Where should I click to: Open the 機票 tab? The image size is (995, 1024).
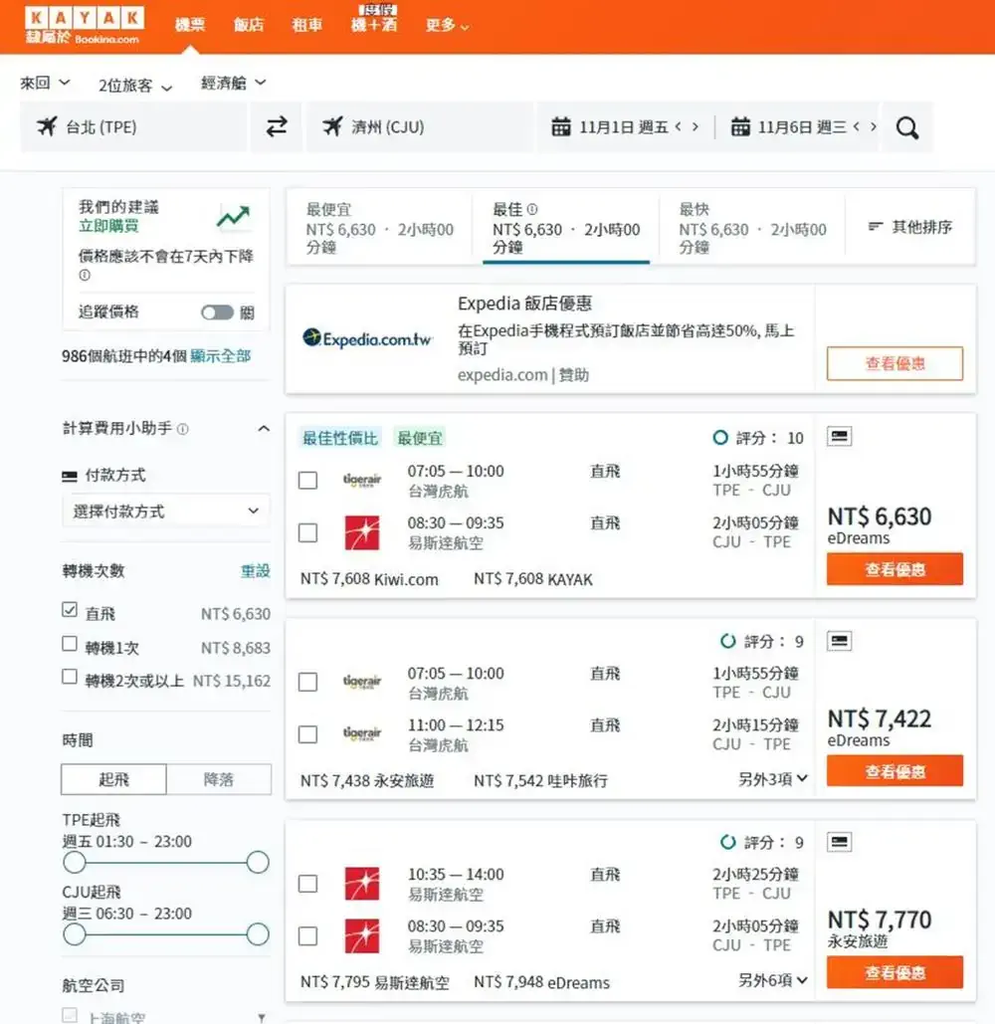click(190, 25)
